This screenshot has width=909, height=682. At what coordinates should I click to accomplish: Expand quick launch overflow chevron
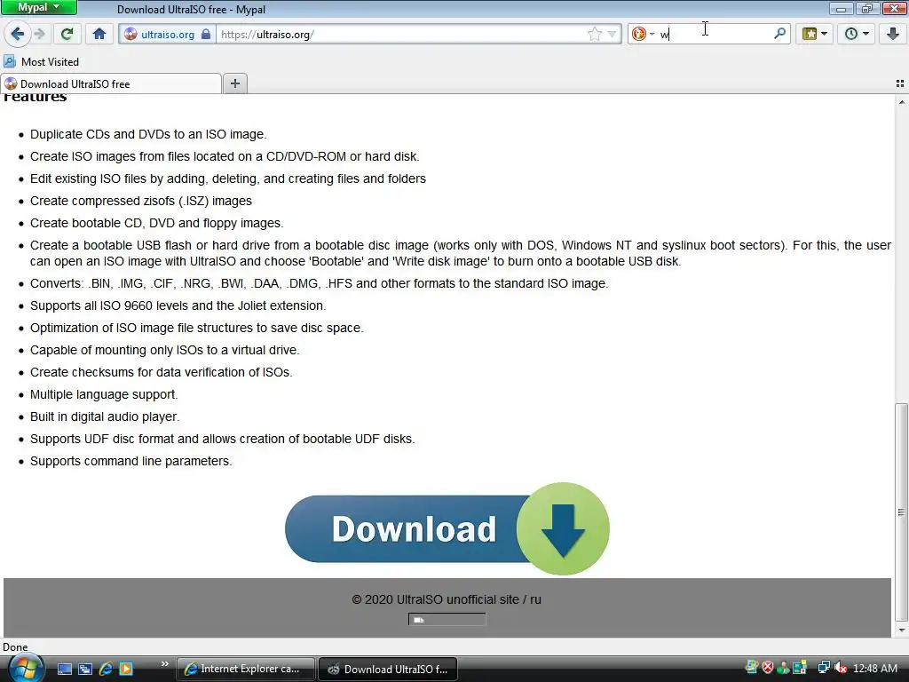[164, 664]
